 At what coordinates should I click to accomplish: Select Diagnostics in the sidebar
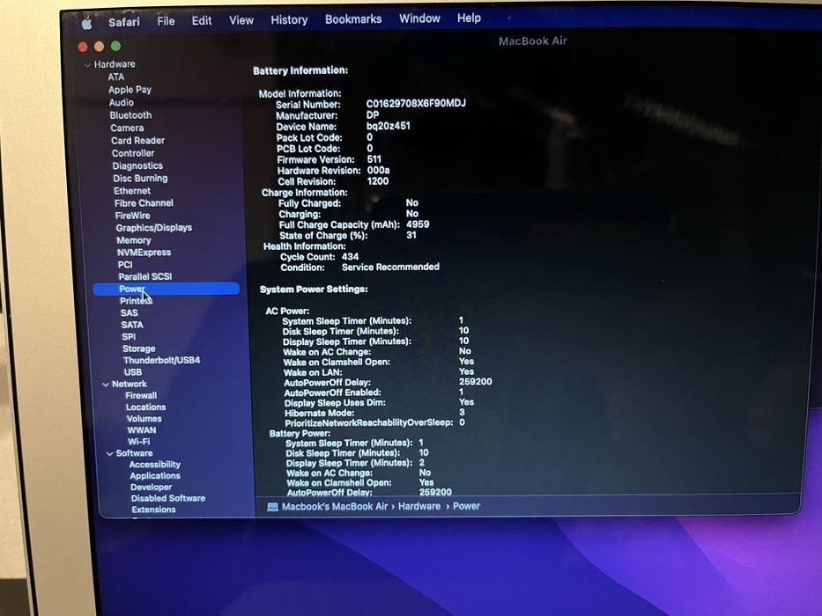click(x=137, y=165)
